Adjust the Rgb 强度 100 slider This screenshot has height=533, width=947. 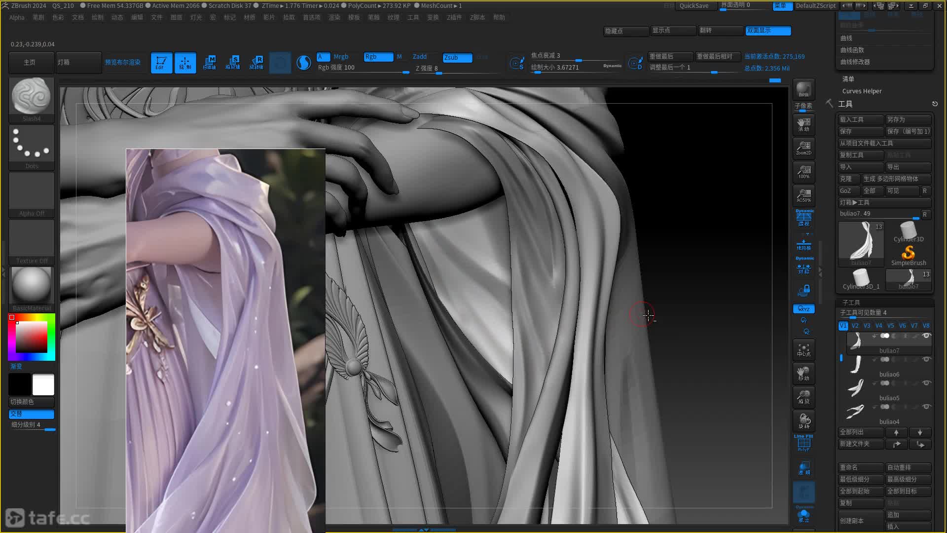click(x=363, y=68)
